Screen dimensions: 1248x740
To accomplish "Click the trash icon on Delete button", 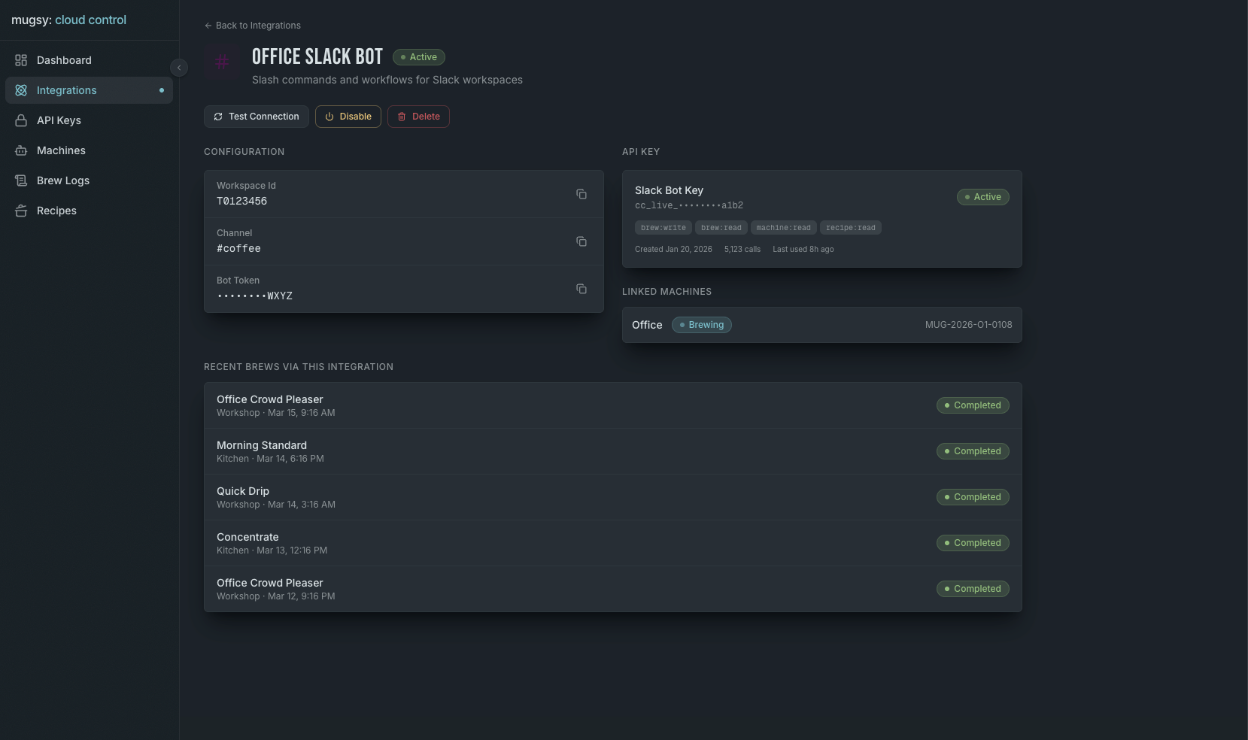I will [402, 117].
